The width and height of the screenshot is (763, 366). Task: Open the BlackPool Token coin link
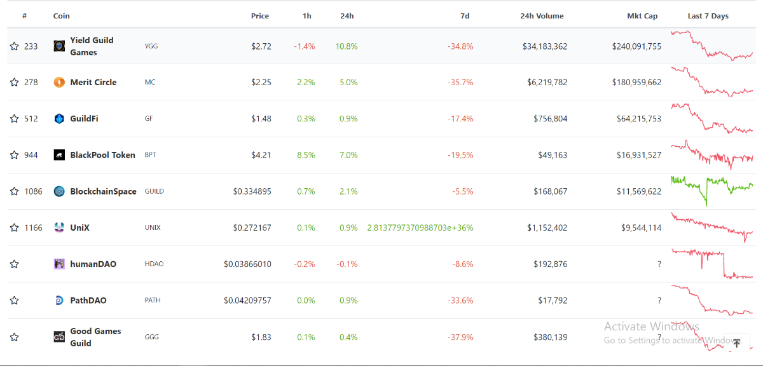(102, 155)
